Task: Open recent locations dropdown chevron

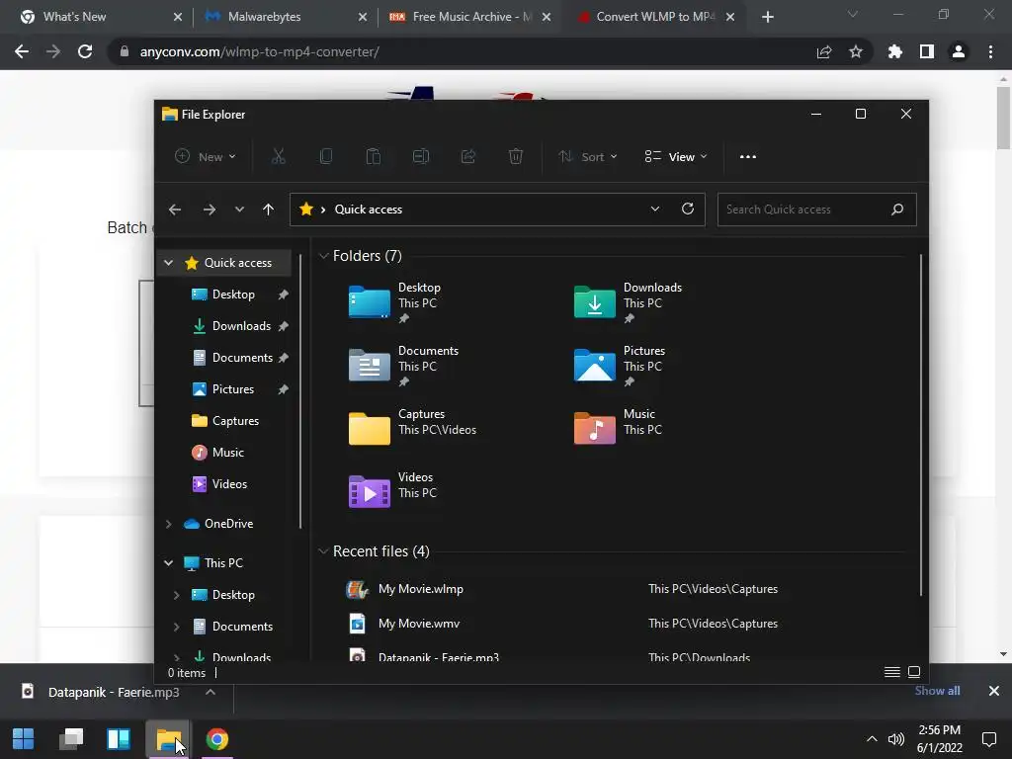Action: pyautogui.click(x=239, y=210)
